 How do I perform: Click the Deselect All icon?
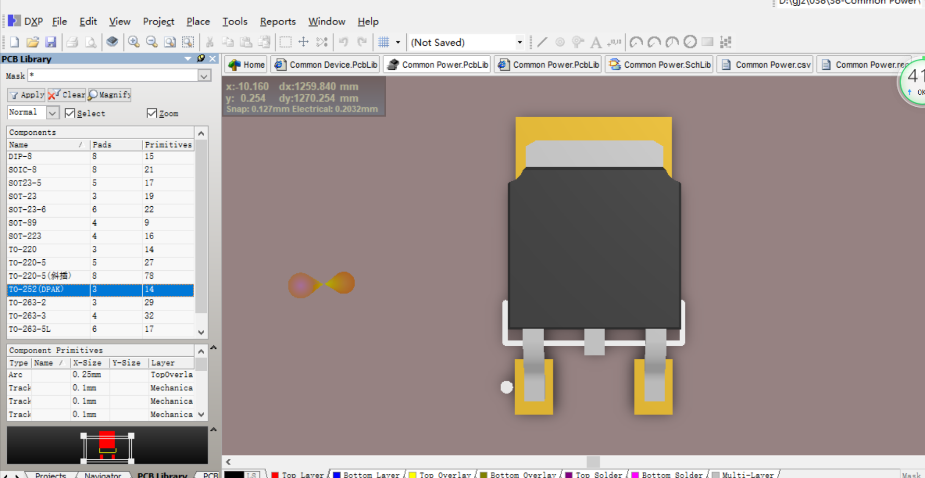(x=322, y=42)
